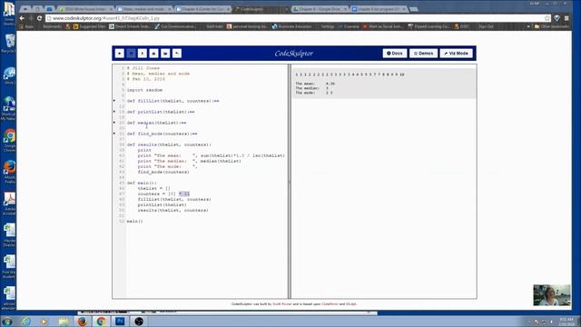Image resolution: width=581 pixels, height=327 pixels.
Task: Click the split divider between editor and output
Action: click(290, 182)
